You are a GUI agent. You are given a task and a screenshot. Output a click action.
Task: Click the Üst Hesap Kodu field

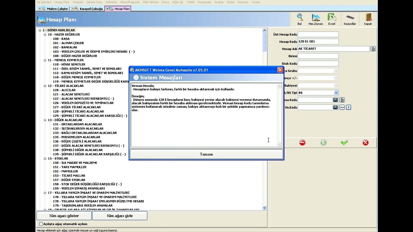[x=318, y=34]
